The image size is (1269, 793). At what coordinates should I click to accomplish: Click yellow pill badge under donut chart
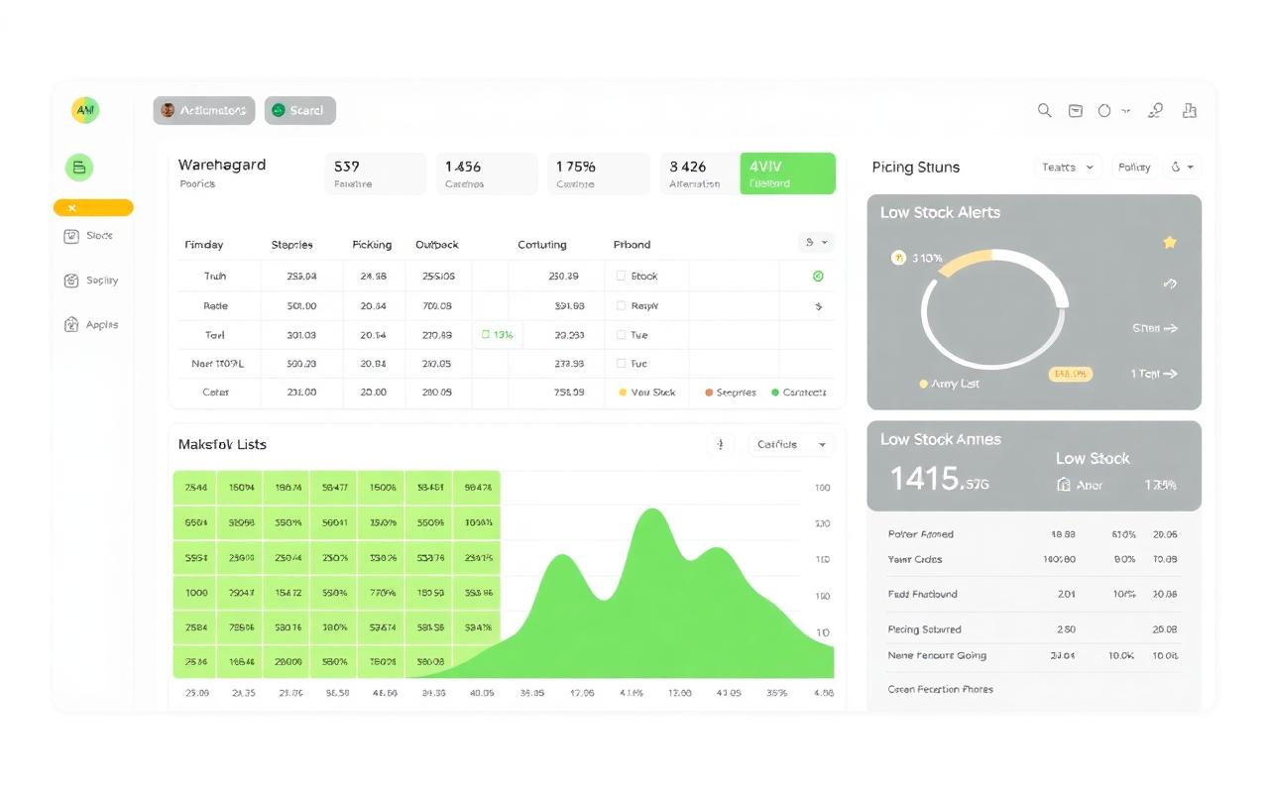point(1071,374)
